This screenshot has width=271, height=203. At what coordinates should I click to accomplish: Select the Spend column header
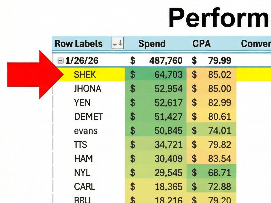tap(152, 44)
